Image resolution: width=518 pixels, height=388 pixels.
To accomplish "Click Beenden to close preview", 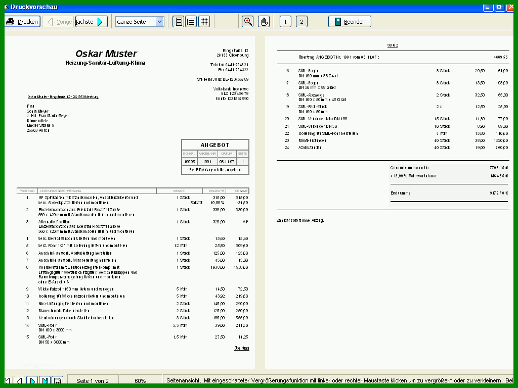I will coord(350,22).
